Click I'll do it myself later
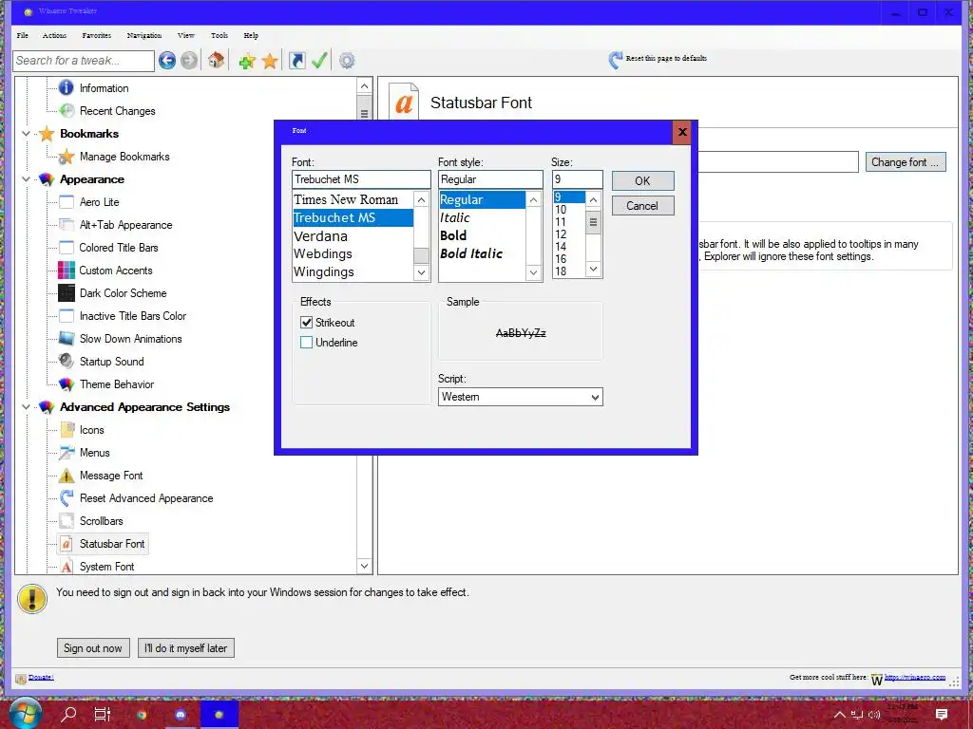The width and height of the screenshot is (973, 729). [x=186, y=647]
